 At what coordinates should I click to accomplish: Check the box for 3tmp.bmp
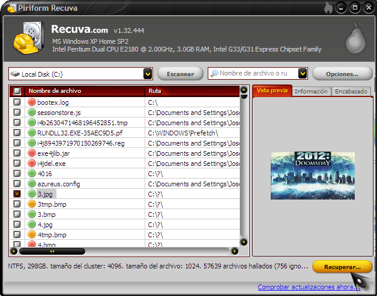point(17,204)
